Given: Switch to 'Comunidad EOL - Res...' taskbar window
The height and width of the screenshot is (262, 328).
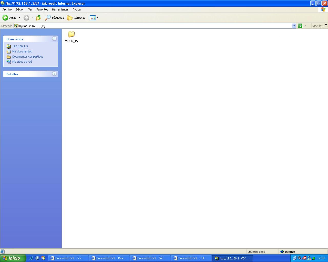Looking at the screenshot, I should (109, 258).
